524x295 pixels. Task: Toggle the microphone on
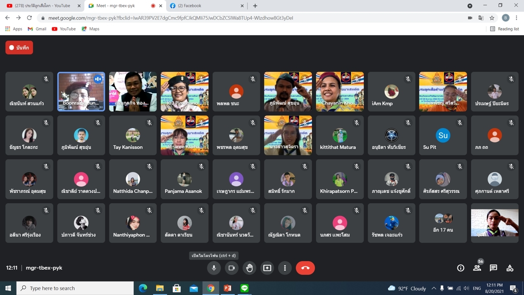tap(214, 268)
